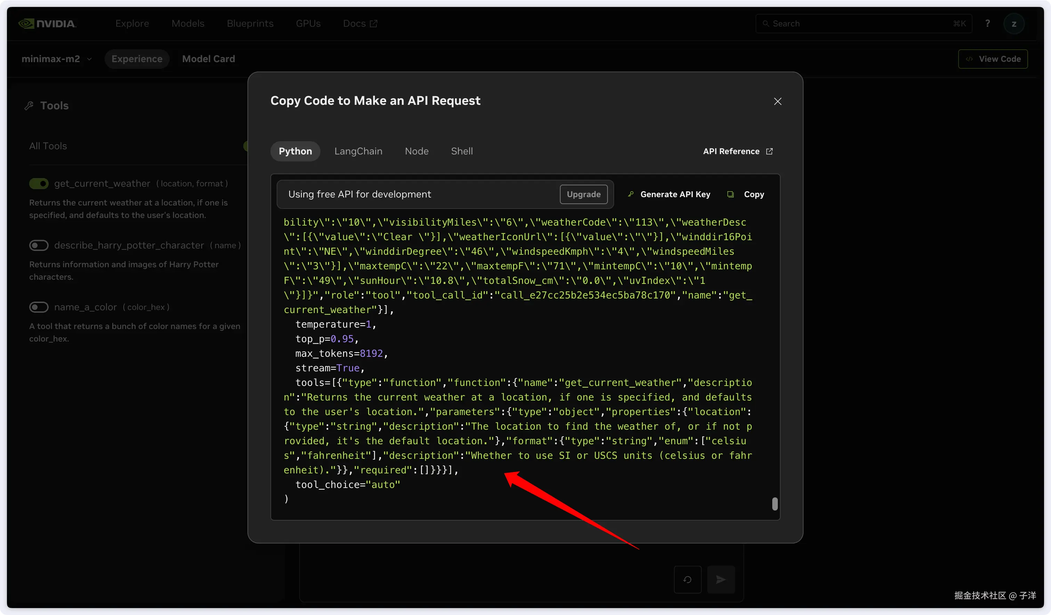
Task: Click the View Code button
Action: tap(993, 59)
